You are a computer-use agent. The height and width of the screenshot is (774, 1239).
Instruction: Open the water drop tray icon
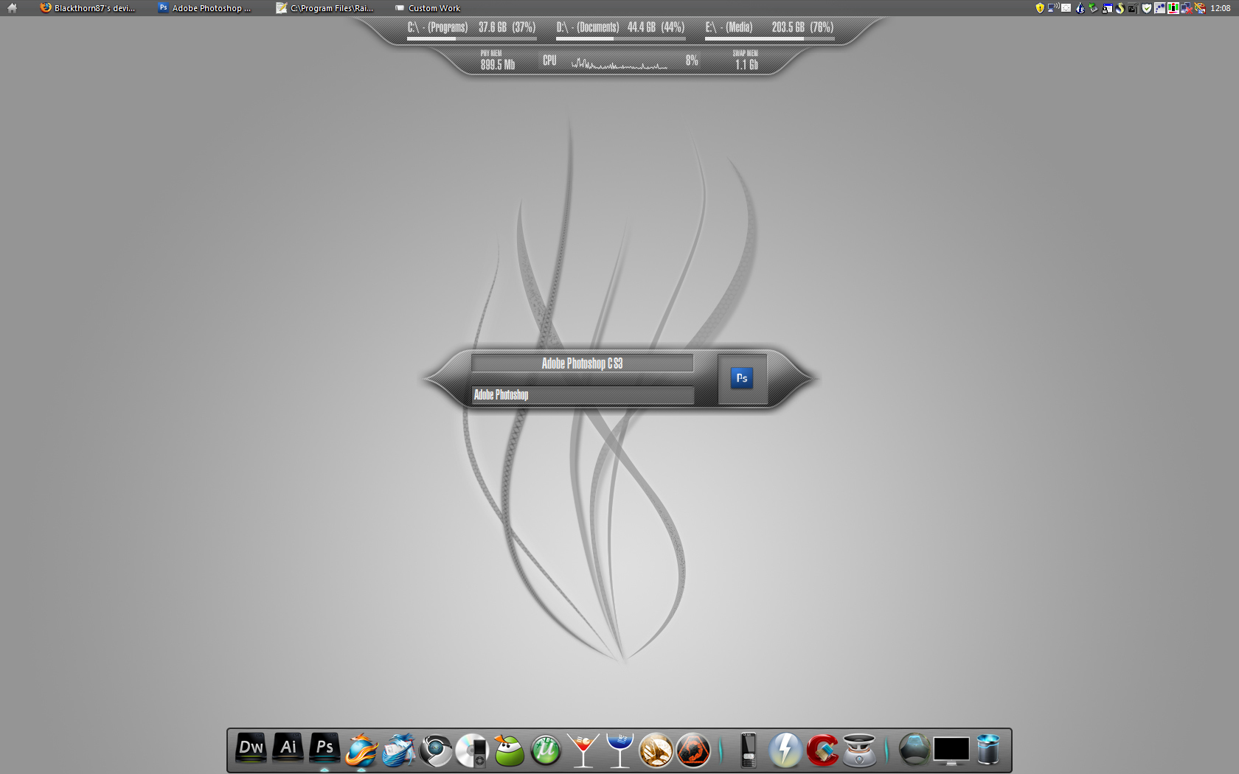coord(1080,8)
